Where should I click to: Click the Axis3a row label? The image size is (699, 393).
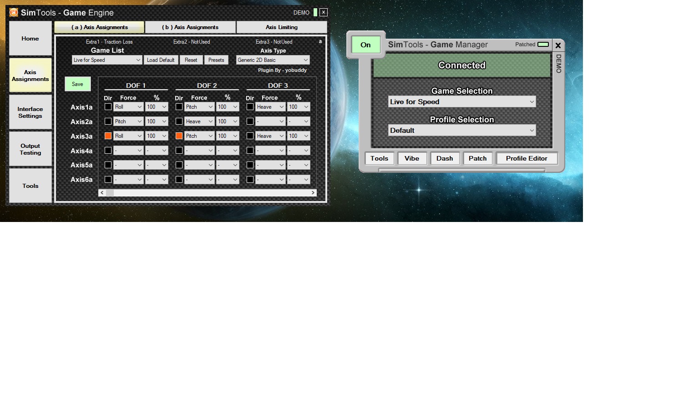(81, 136)
